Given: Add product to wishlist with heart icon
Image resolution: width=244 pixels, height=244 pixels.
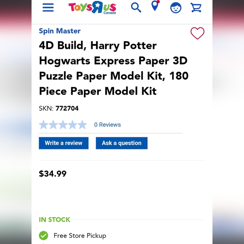Looking at the screenshot, I should coord(197,33).
